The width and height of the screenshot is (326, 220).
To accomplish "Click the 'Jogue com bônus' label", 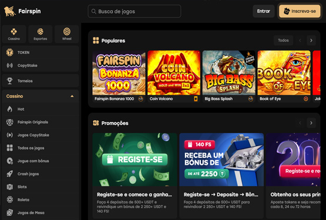I will pyautogui.click(x=33, y=161).
